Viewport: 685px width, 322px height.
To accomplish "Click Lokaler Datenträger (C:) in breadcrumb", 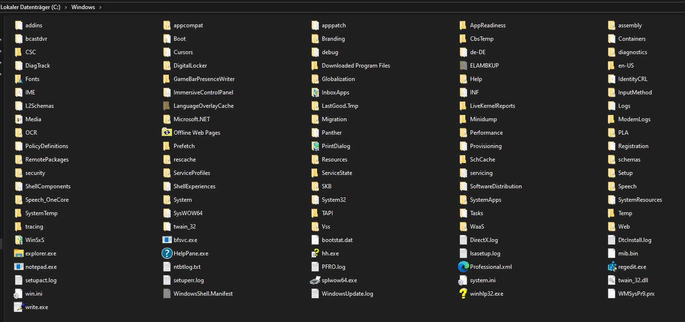I will [30, 7].
